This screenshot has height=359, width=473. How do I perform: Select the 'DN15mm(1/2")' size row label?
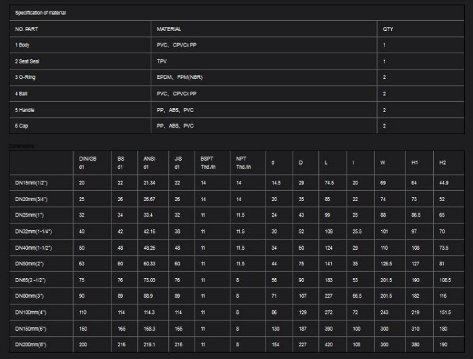click(x=31, y=183)
